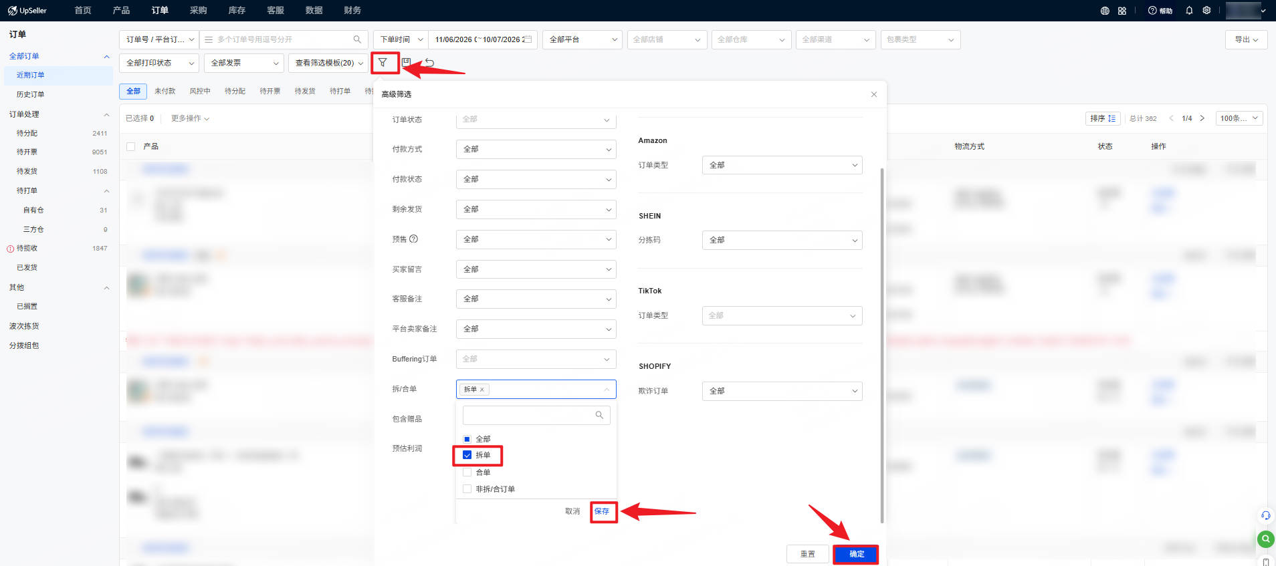Open the 全部平台 platform dropdown

coord(582,39)
